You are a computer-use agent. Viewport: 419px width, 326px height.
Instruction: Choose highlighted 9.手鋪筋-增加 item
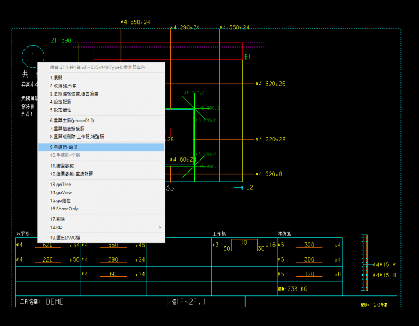pos(101,147)
